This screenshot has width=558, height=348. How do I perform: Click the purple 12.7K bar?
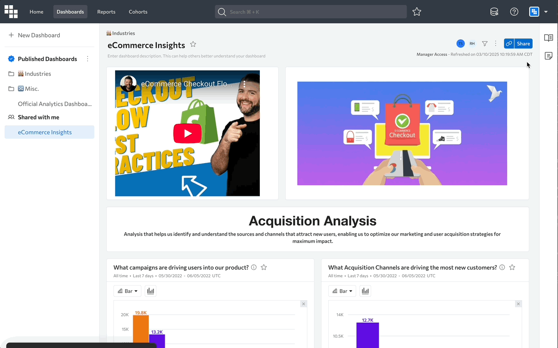click(x=368, y=335)
